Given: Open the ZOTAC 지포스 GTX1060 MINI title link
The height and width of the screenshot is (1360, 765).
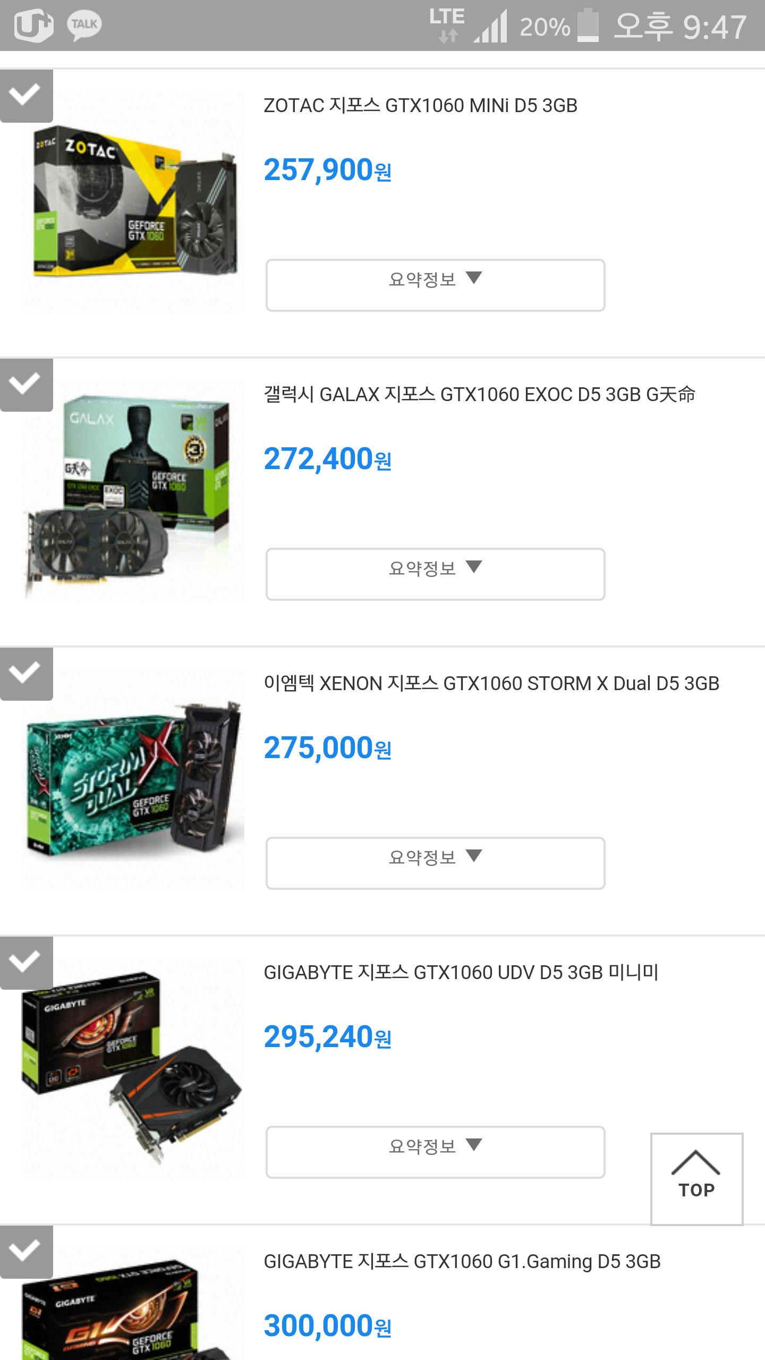Looking at the screenshot, I should [x=420, y=106].
